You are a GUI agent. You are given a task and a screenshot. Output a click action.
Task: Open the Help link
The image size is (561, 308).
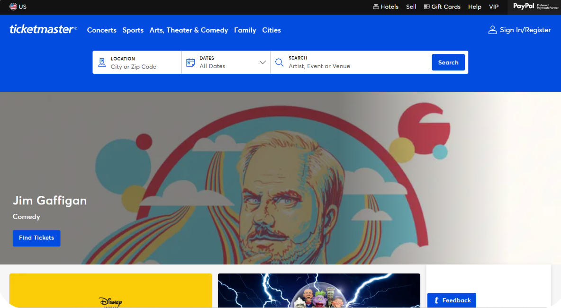(475, 7)
